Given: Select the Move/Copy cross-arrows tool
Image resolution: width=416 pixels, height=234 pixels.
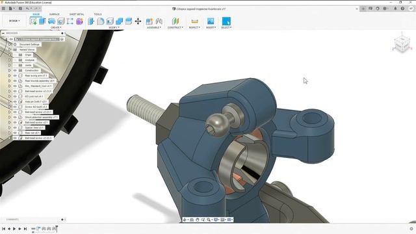Looking at the screenshot, I should pyautogui.click(x=138, y=21).
